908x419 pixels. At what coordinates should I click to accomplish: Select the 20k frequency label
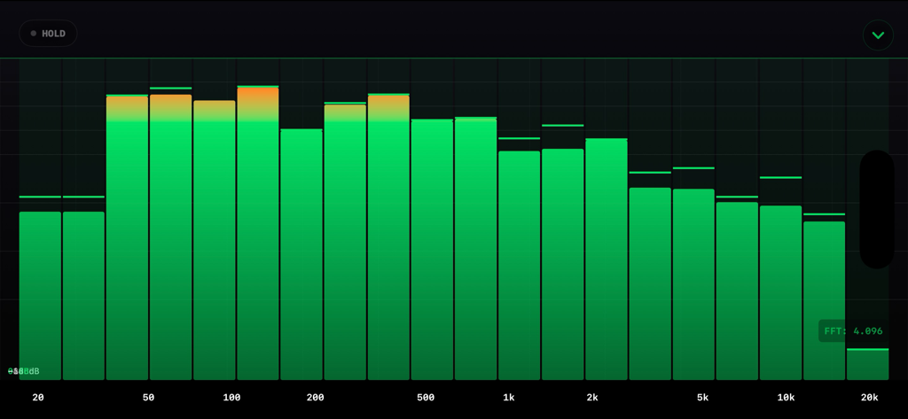pyautogui.click(x=869, y=398)
